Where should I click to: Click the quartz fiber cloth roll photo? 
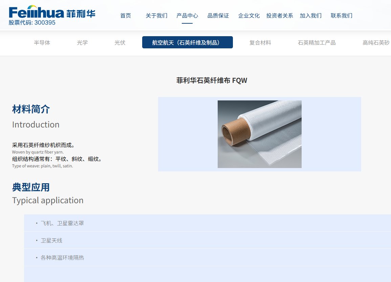(x=260, y=134)
